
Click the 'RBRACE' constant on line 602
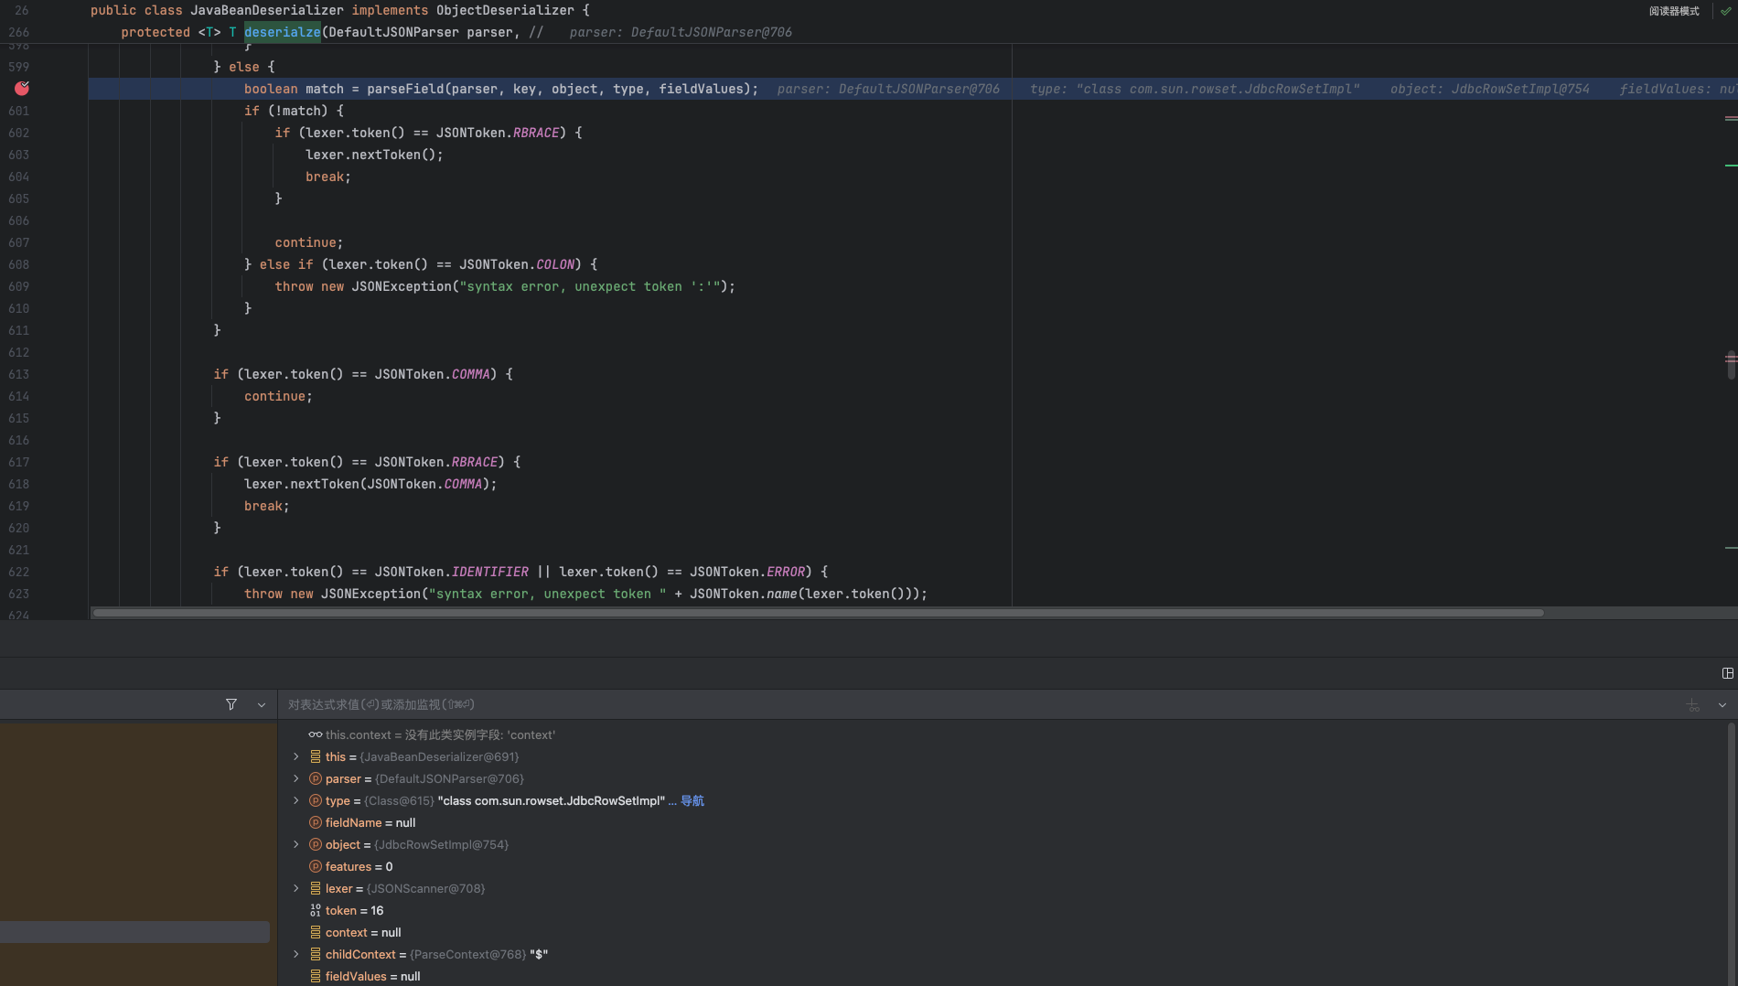[536, 133]
